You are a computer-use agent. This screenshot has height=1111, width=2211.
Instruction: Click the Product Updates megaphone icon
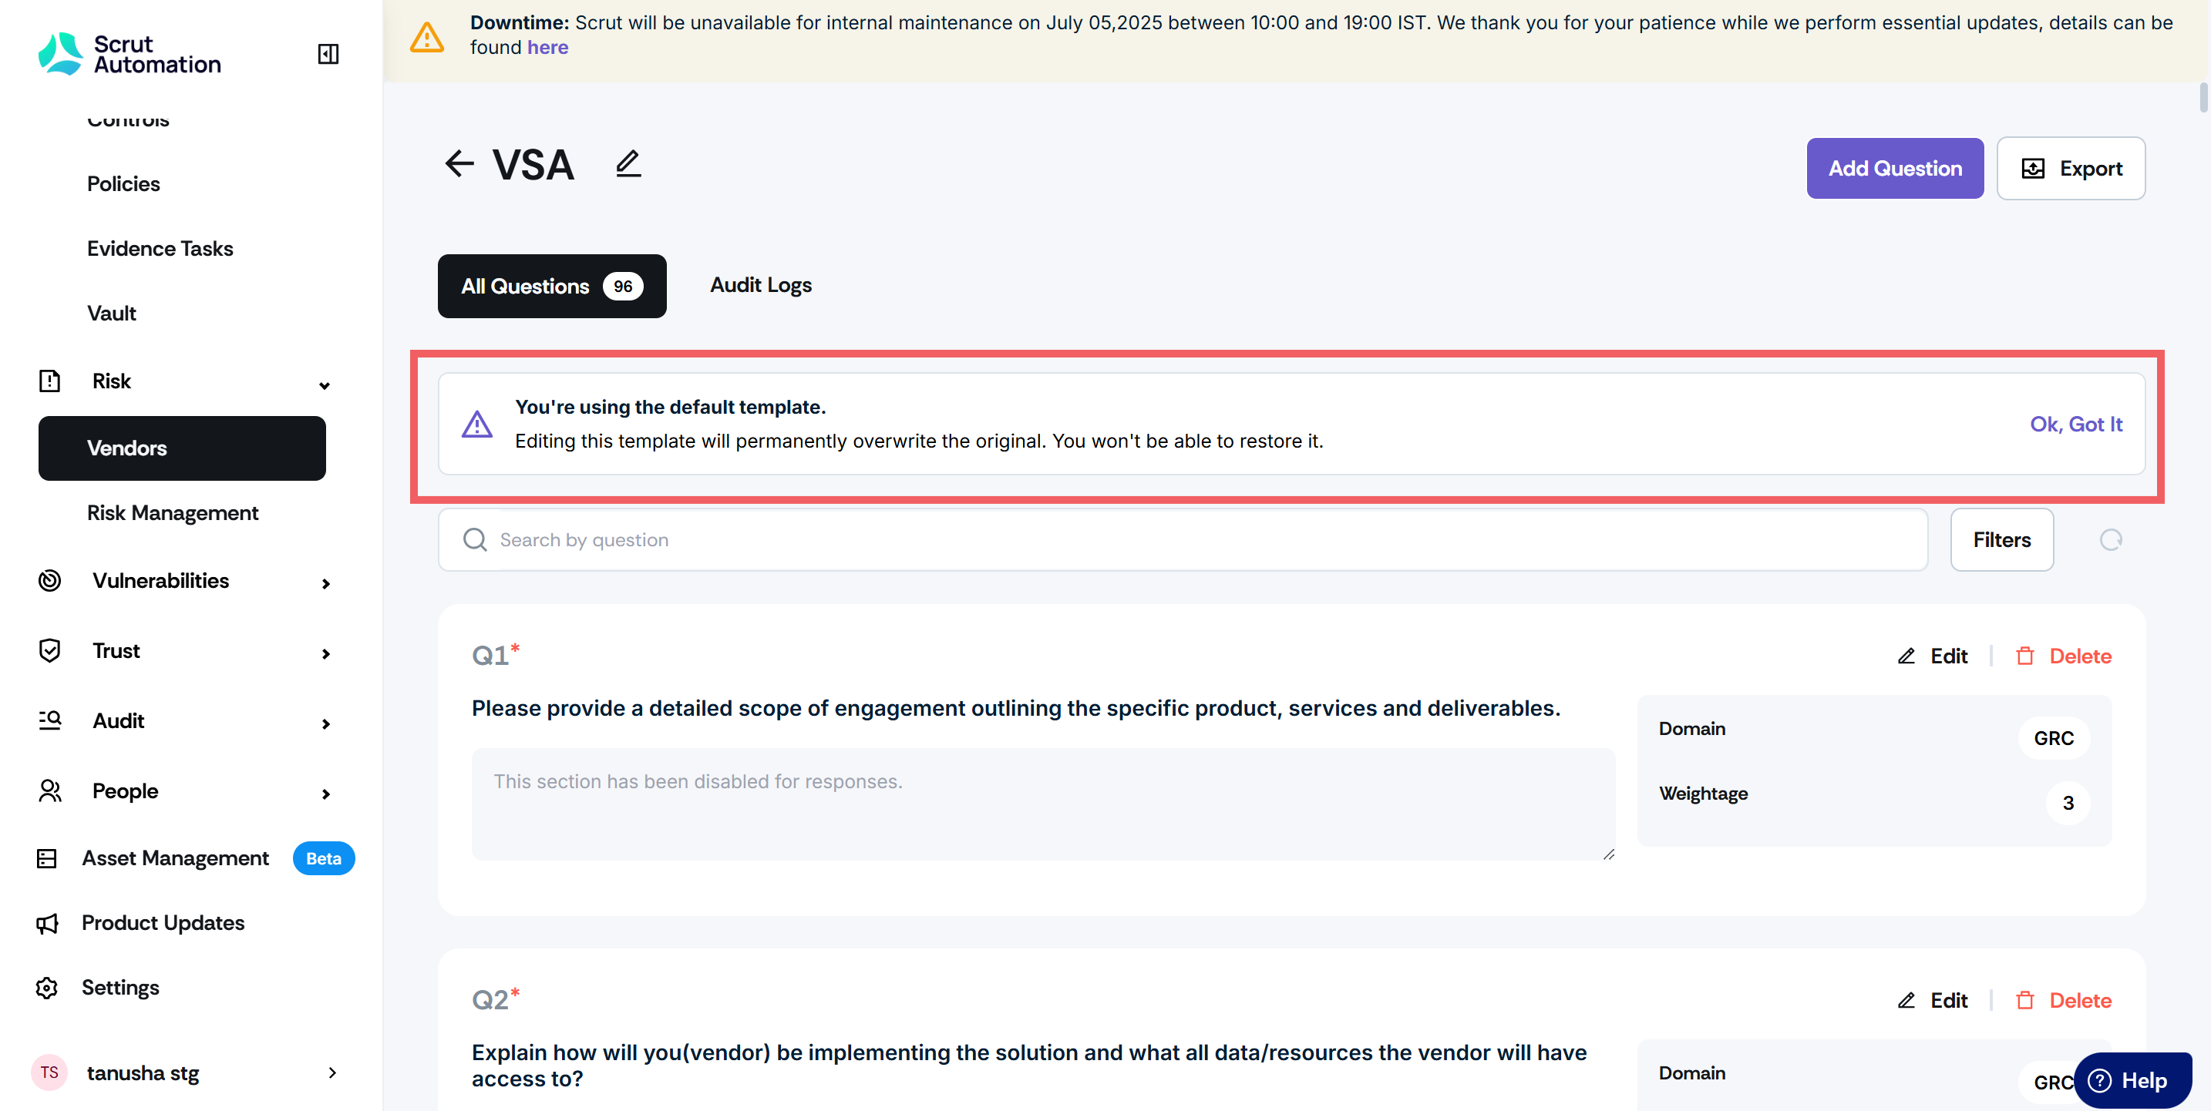[47, 923]
